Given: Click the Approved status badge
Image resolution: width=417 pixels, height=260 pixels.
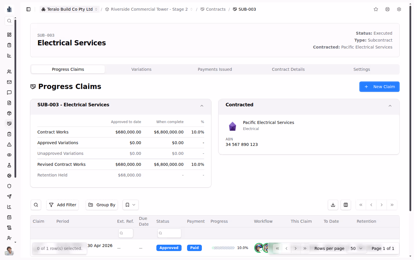Looking at the screenshot, I should tap(169, 248).
